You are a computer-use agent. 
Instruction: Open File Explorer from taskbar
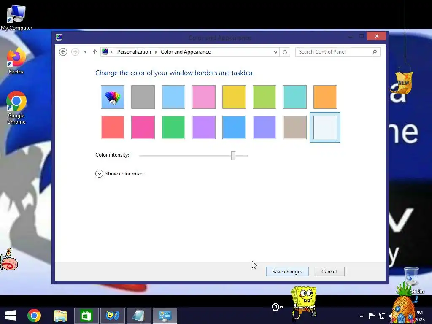point(60,316)
